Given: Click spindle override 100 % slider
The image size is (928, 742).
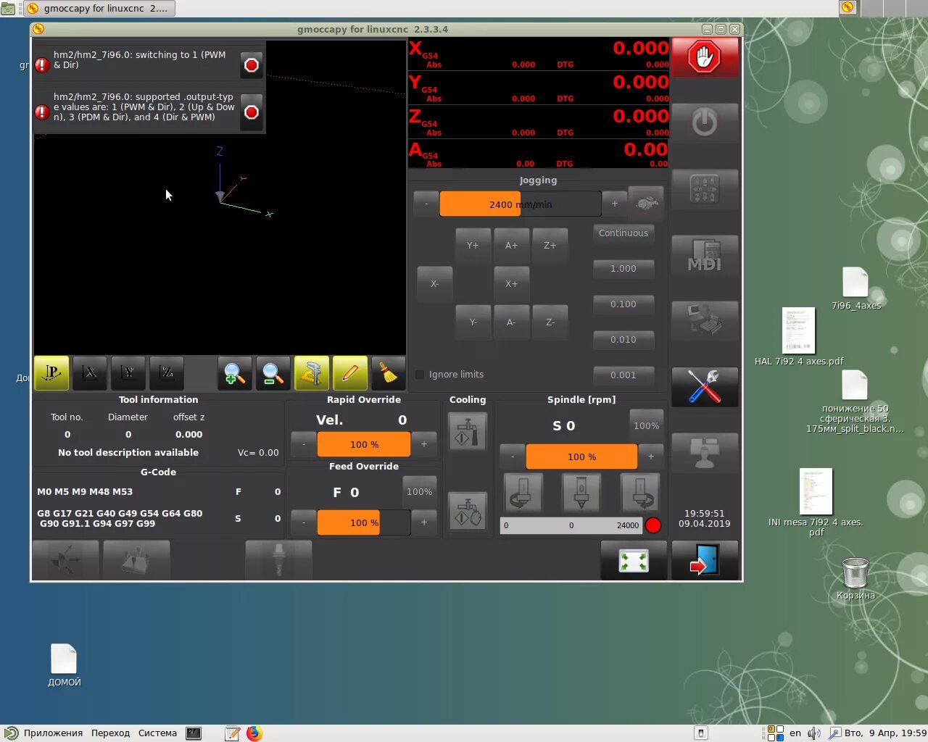Looking at the screenshot, I should 581,457.
